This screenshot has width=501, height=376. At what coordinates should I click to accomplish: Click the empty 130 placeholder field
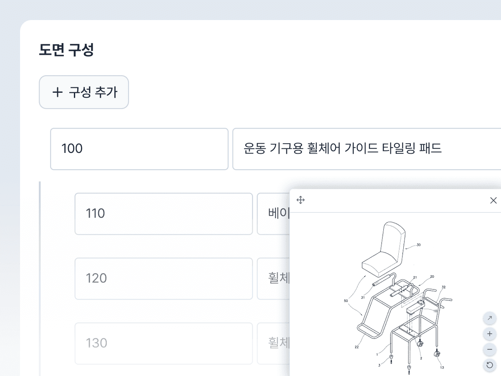click(163, 343)
